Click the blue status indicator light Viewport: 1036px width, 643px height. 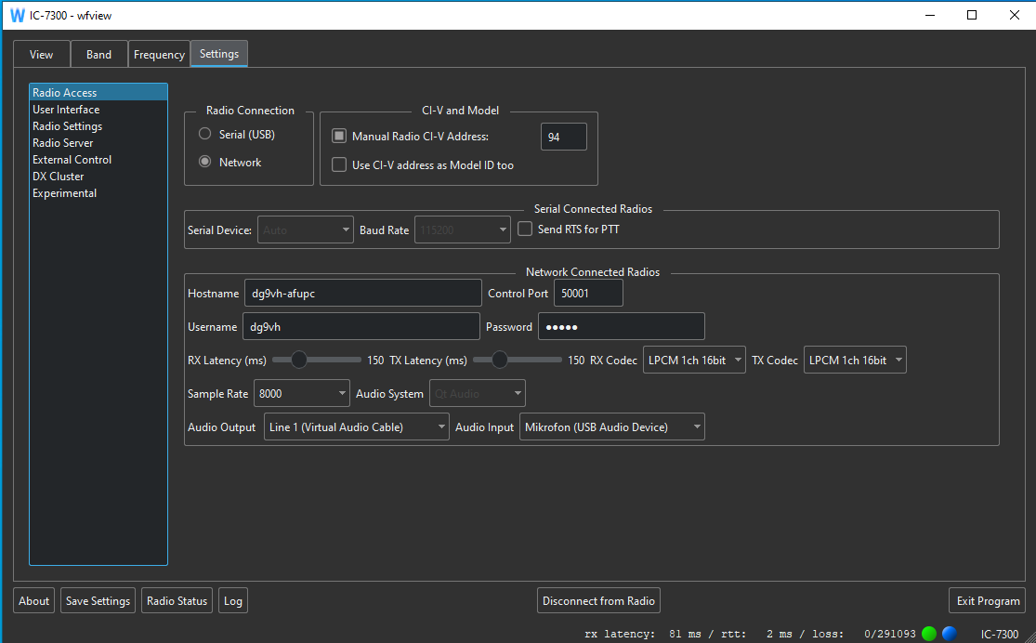tap(949, 634)
